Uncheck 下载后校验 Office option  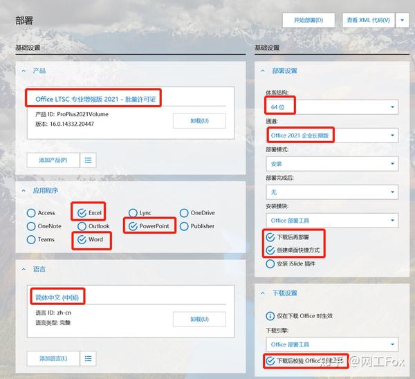(x=270, y=361)
